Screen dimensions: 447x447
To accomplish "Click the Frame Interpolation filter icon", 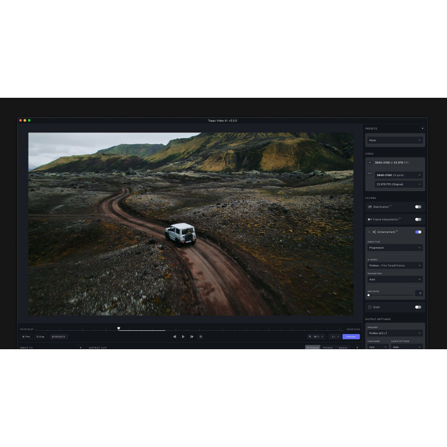I will (x=370, y=219).
